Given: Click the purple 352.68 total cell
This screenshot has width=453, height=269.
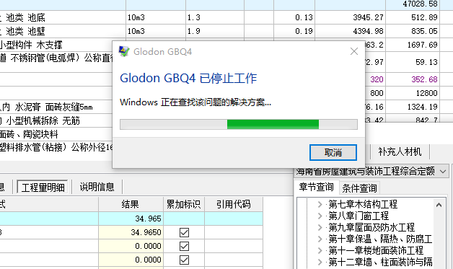Looking at the screenshot, I should [x=413, y=79].
